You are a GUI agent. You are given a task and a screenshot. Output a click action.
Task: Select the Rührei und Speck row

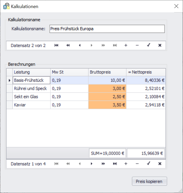tap(31, 89)
